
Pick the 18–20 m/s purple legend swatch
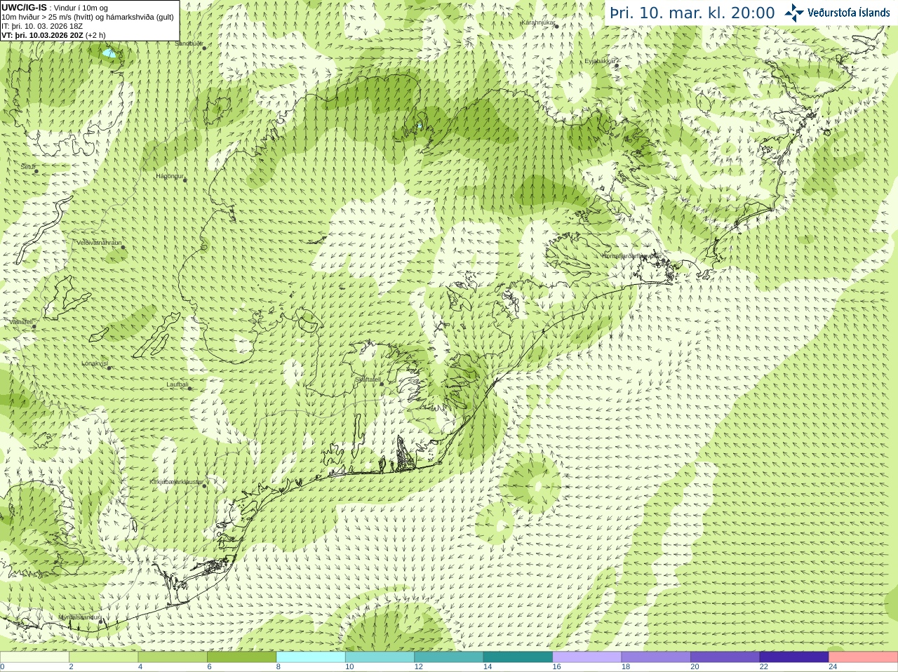(656, 657)
